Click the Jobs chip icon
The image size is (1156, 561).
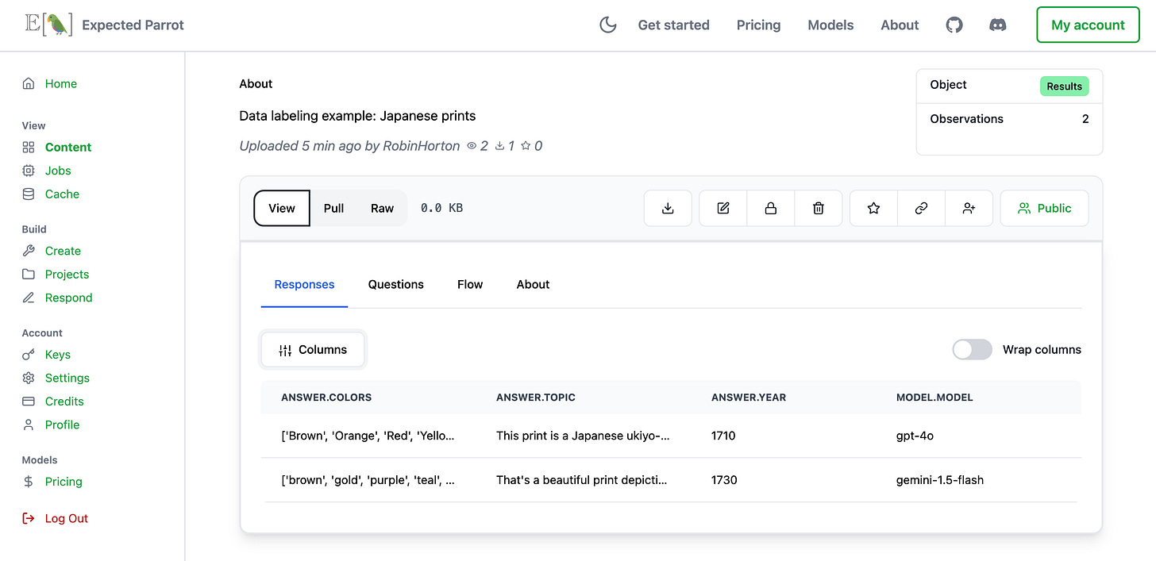pos(29,171)
